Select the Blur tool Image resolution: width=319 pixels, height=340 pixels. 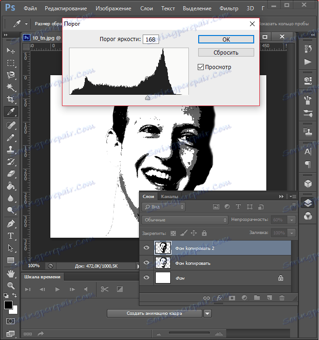(x=11, y=198)
